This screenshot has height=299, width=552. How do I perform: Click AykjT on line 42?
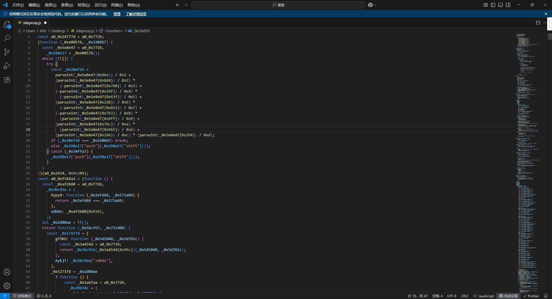61,261
